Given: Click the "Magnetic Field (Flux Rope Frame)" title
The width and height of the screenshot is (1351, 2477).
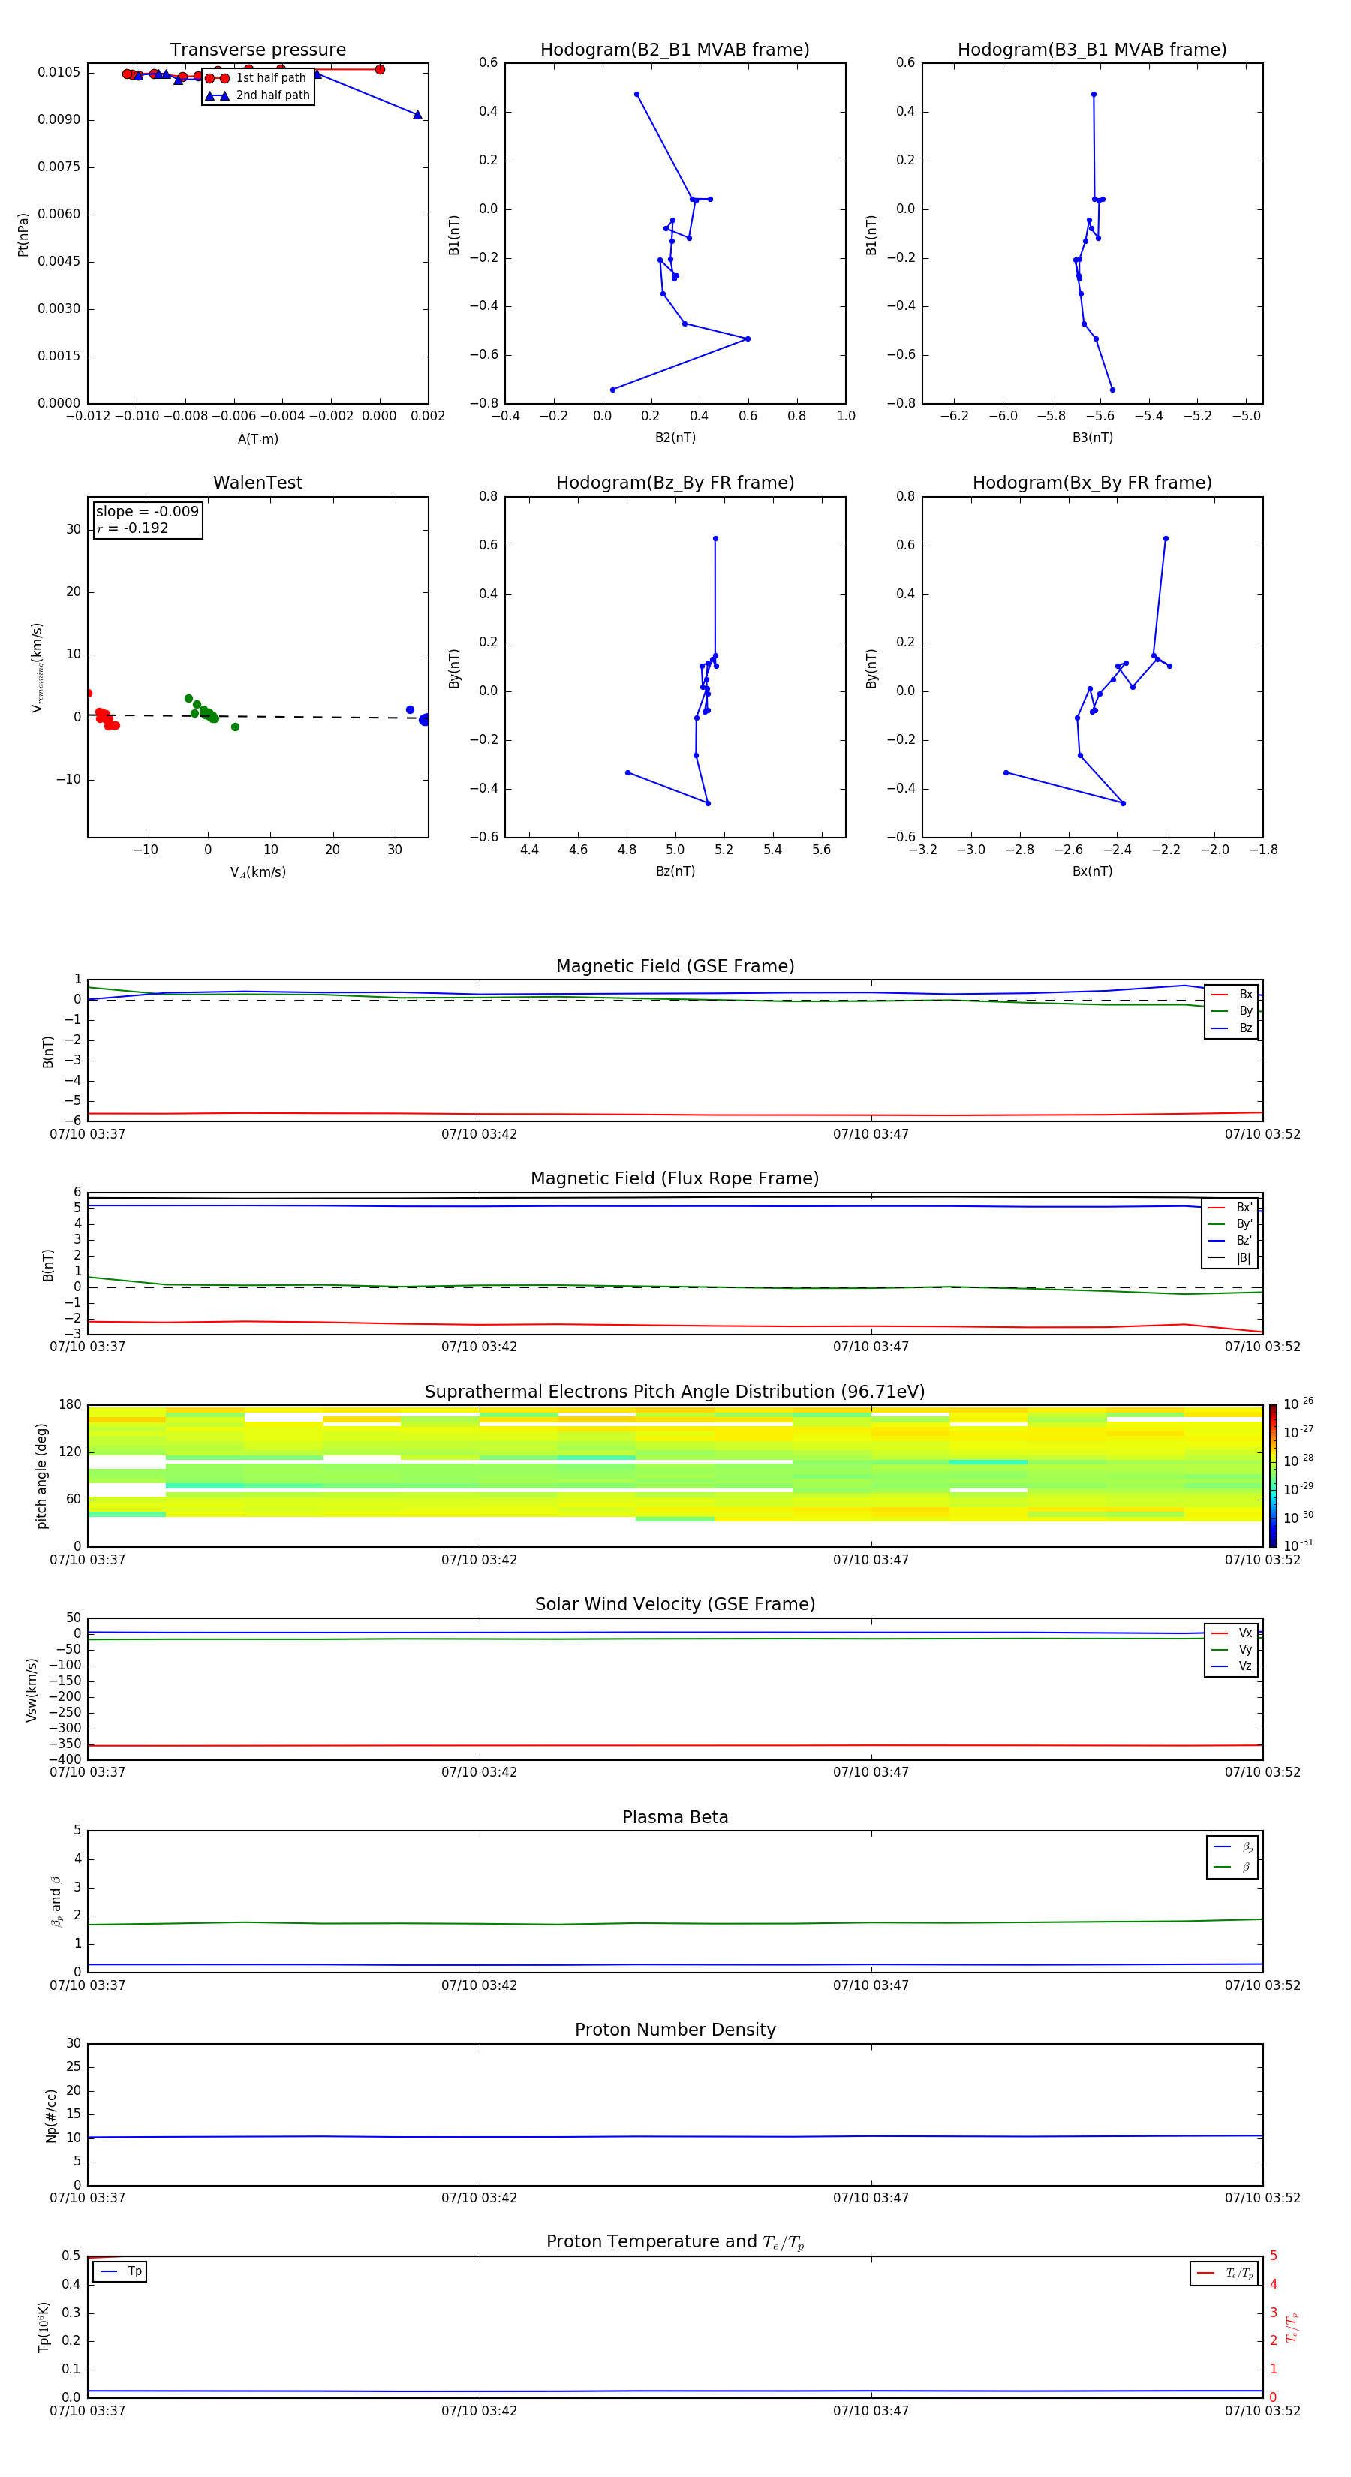Looking at the screenshot, I should coord(675,1179).
